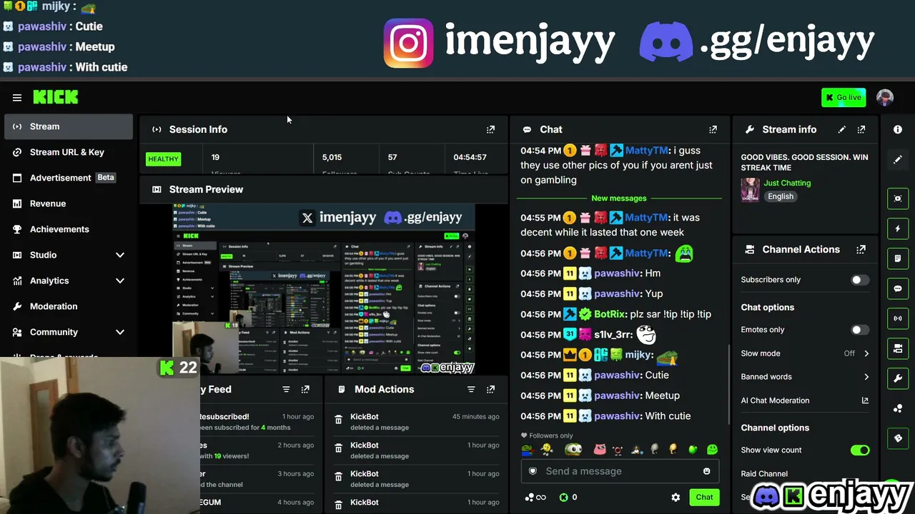Image resolution: width=915 pixels, height=514 pixels.
Task: Click the chat bubble icon in right rail
Action: [898, 288]
